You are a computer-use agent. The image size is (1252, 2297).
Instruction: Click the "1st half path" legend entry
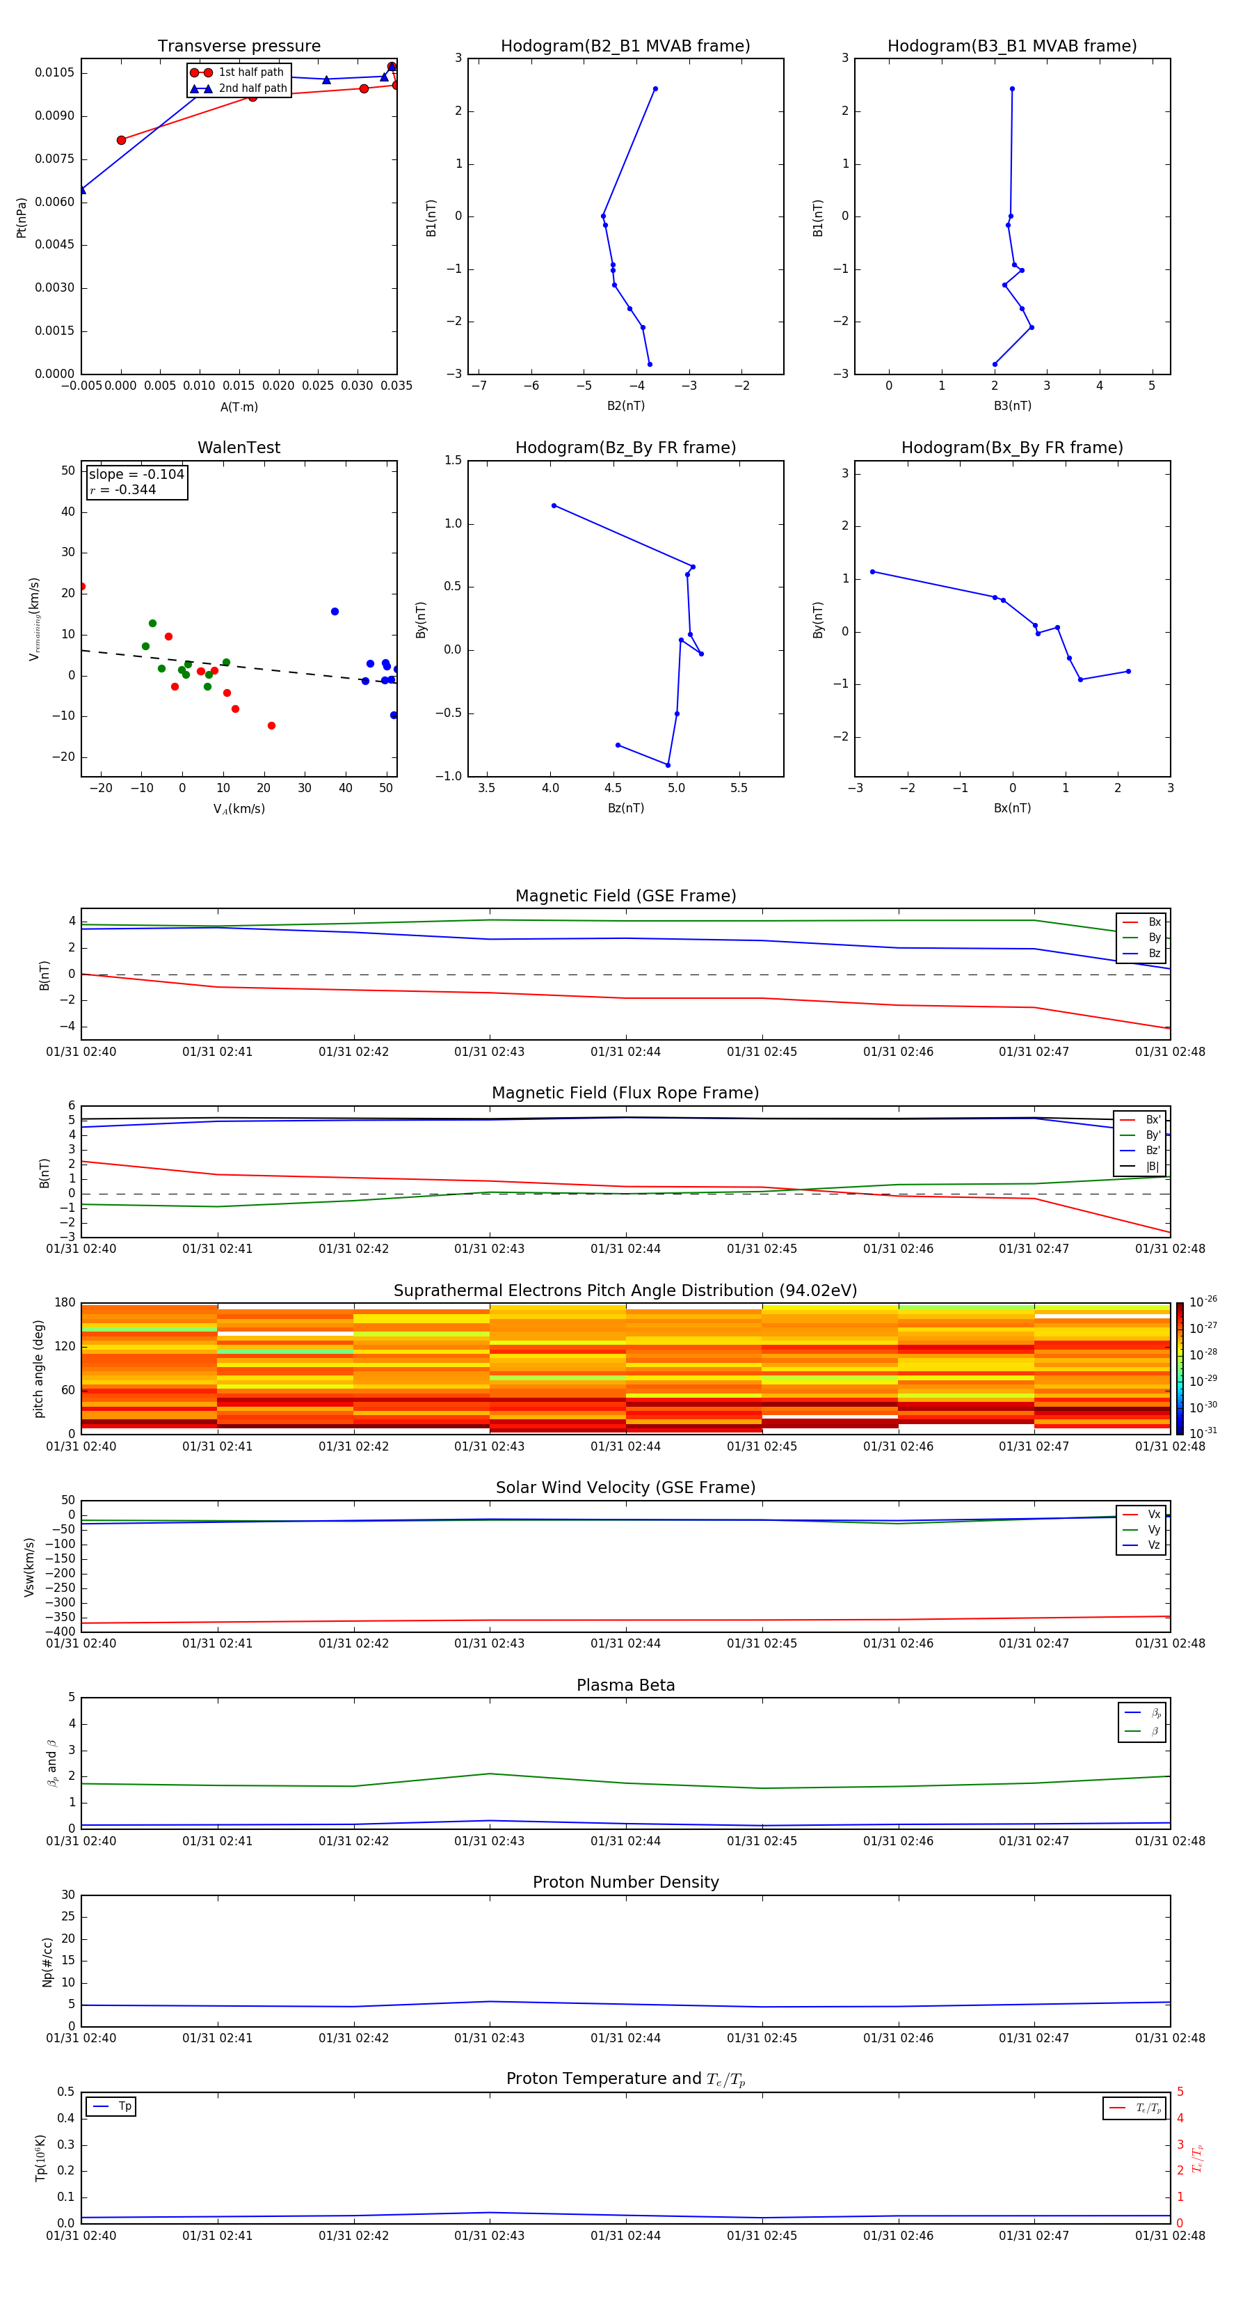[237, 72]
